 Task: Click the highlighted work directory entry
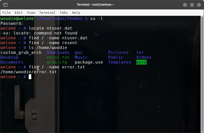point(141,62)
